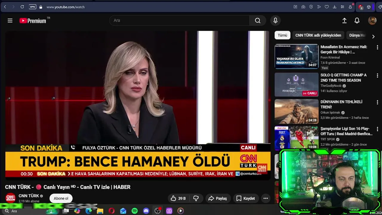This screenshot has width=382, height=215.
Task: Click the send/flow arrow icon in toolbar
Action: pos(319,7)
